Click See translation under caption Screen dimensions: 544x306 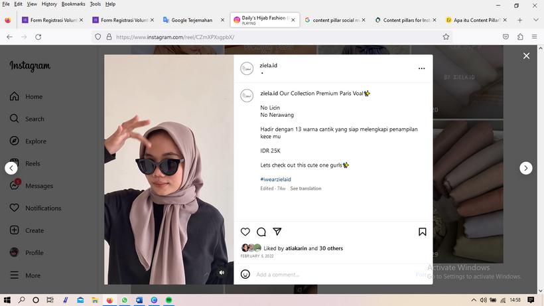pos(306,189)
